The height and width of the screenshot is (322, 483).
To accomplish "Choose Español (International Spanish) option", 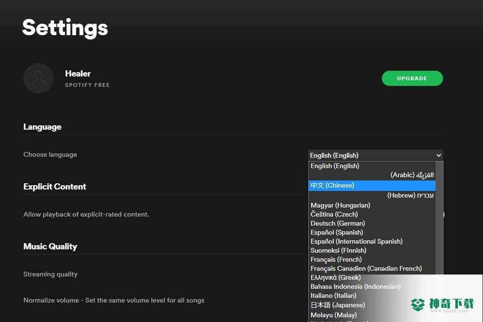I will [x=372, y=241].
